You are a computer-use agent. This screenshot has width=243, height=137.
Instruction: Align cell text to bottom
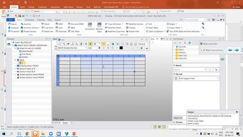(108, 44)
